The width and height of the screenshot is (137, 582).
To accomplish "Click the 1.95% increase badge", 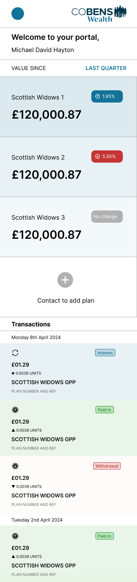I will click(107, 96).
